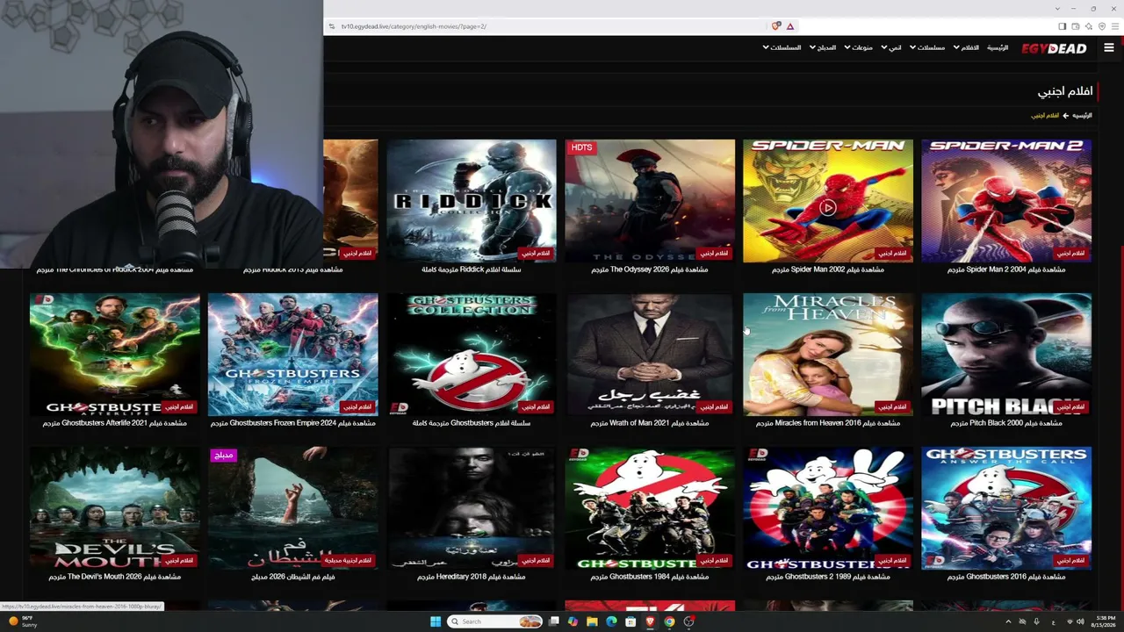Viewport: 1124px width, 632px height.
Task: Expand the انمي navigation dropdown
Action: [x=891, y=47]
